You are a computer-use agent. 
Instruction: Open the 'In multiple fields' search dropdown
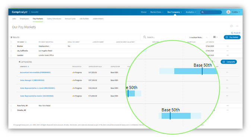point(198,38)
